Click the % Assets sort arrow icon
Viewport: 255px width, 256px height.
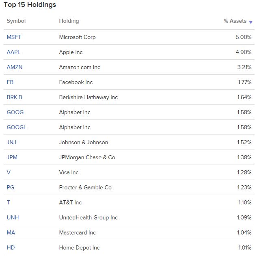point(251,22)
